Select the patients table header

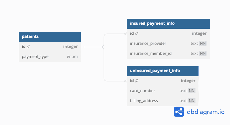point(50,37)
